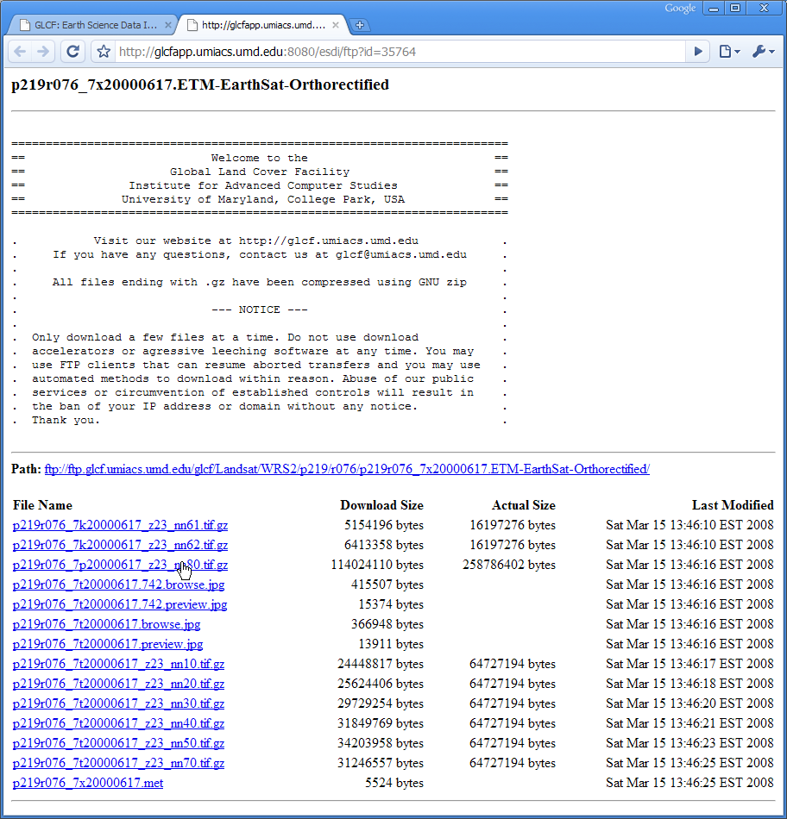
Task: Open the 7t20000617.742.browse.jpg link
Action: tap(118, 585)
